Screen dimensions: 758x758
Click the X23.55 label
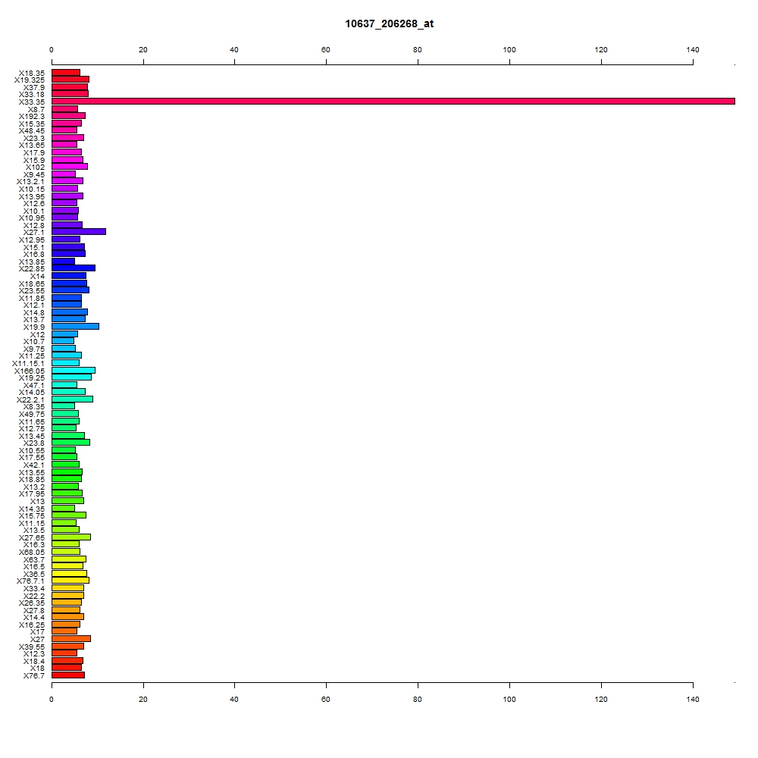(x=31, y=290)
